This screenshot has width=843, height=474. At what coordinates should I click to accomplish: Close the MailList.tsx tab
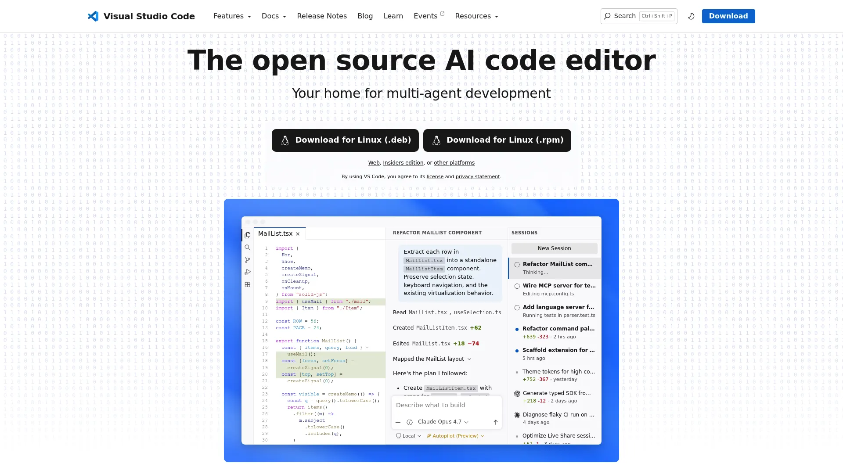298,234
